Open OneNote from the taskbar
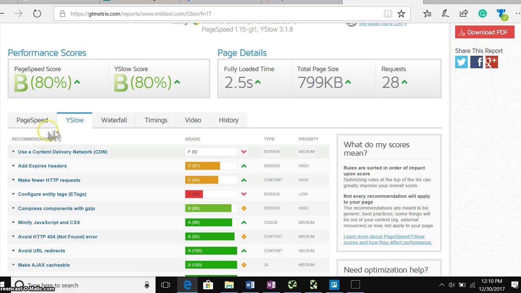The width and height of the screenshot is (521, 293). tap(271, 285)
